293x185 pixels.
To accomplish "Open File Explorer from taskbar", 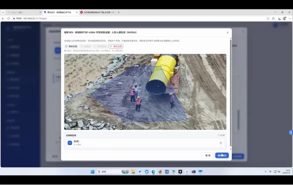I will [x=133, y=171].
